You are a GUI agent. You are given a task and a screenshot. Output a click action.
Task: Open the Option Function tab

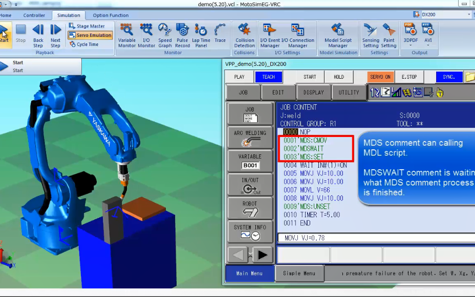point(111,15)
